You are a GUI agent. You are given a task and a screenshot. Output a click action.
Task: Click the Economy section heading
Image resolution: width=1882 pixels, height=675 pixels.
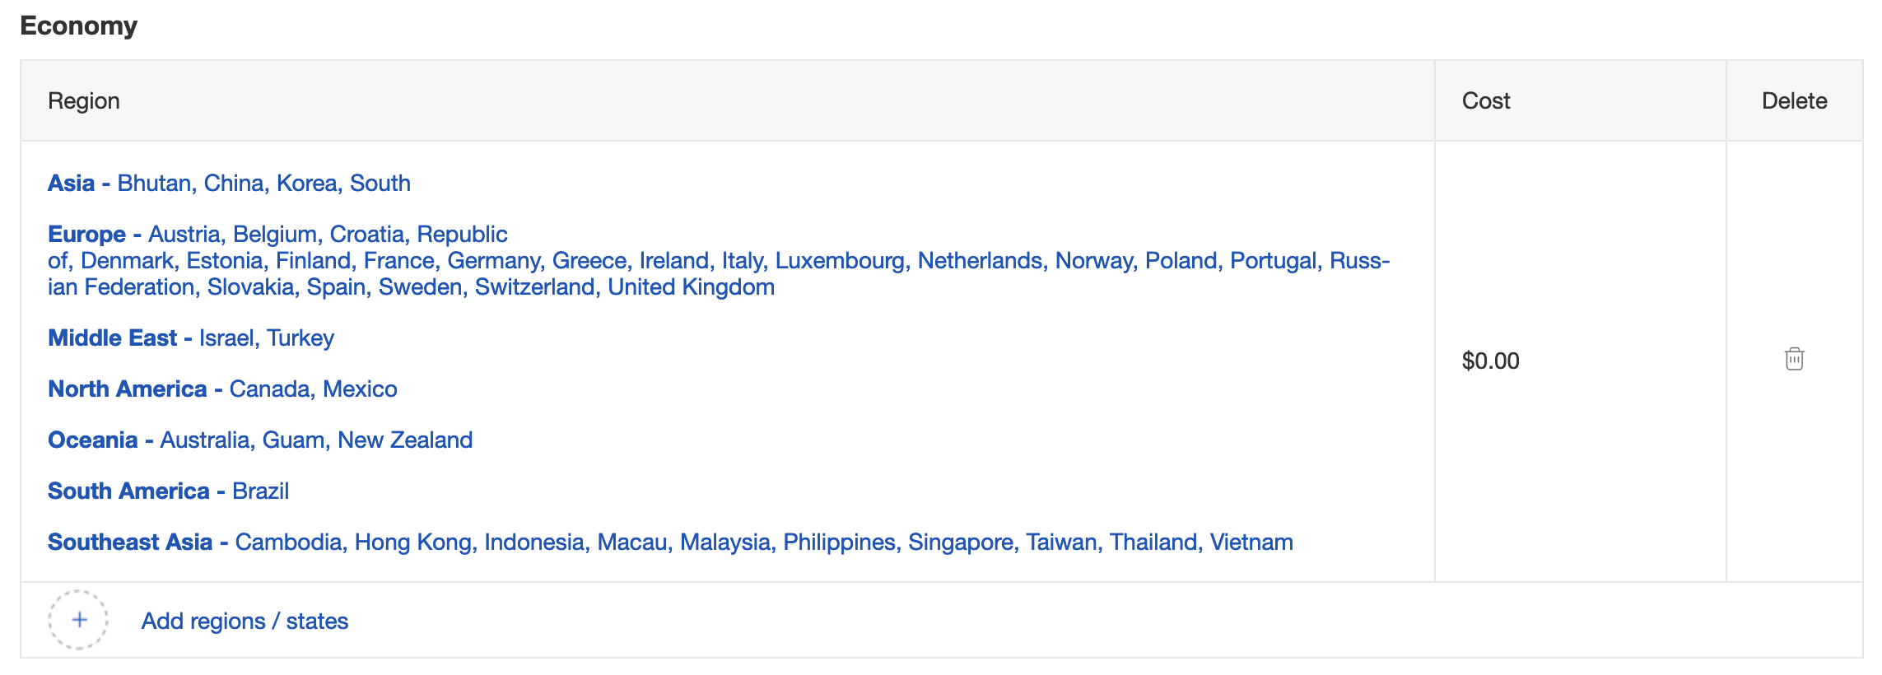(x=79, y=26)
